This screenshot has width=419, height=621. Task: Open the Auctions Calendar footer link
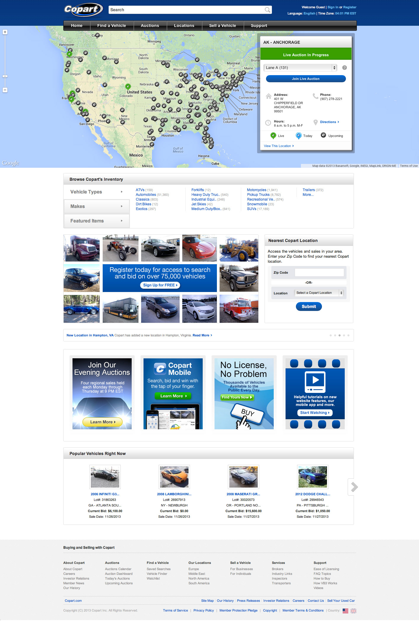click(118, 569)
